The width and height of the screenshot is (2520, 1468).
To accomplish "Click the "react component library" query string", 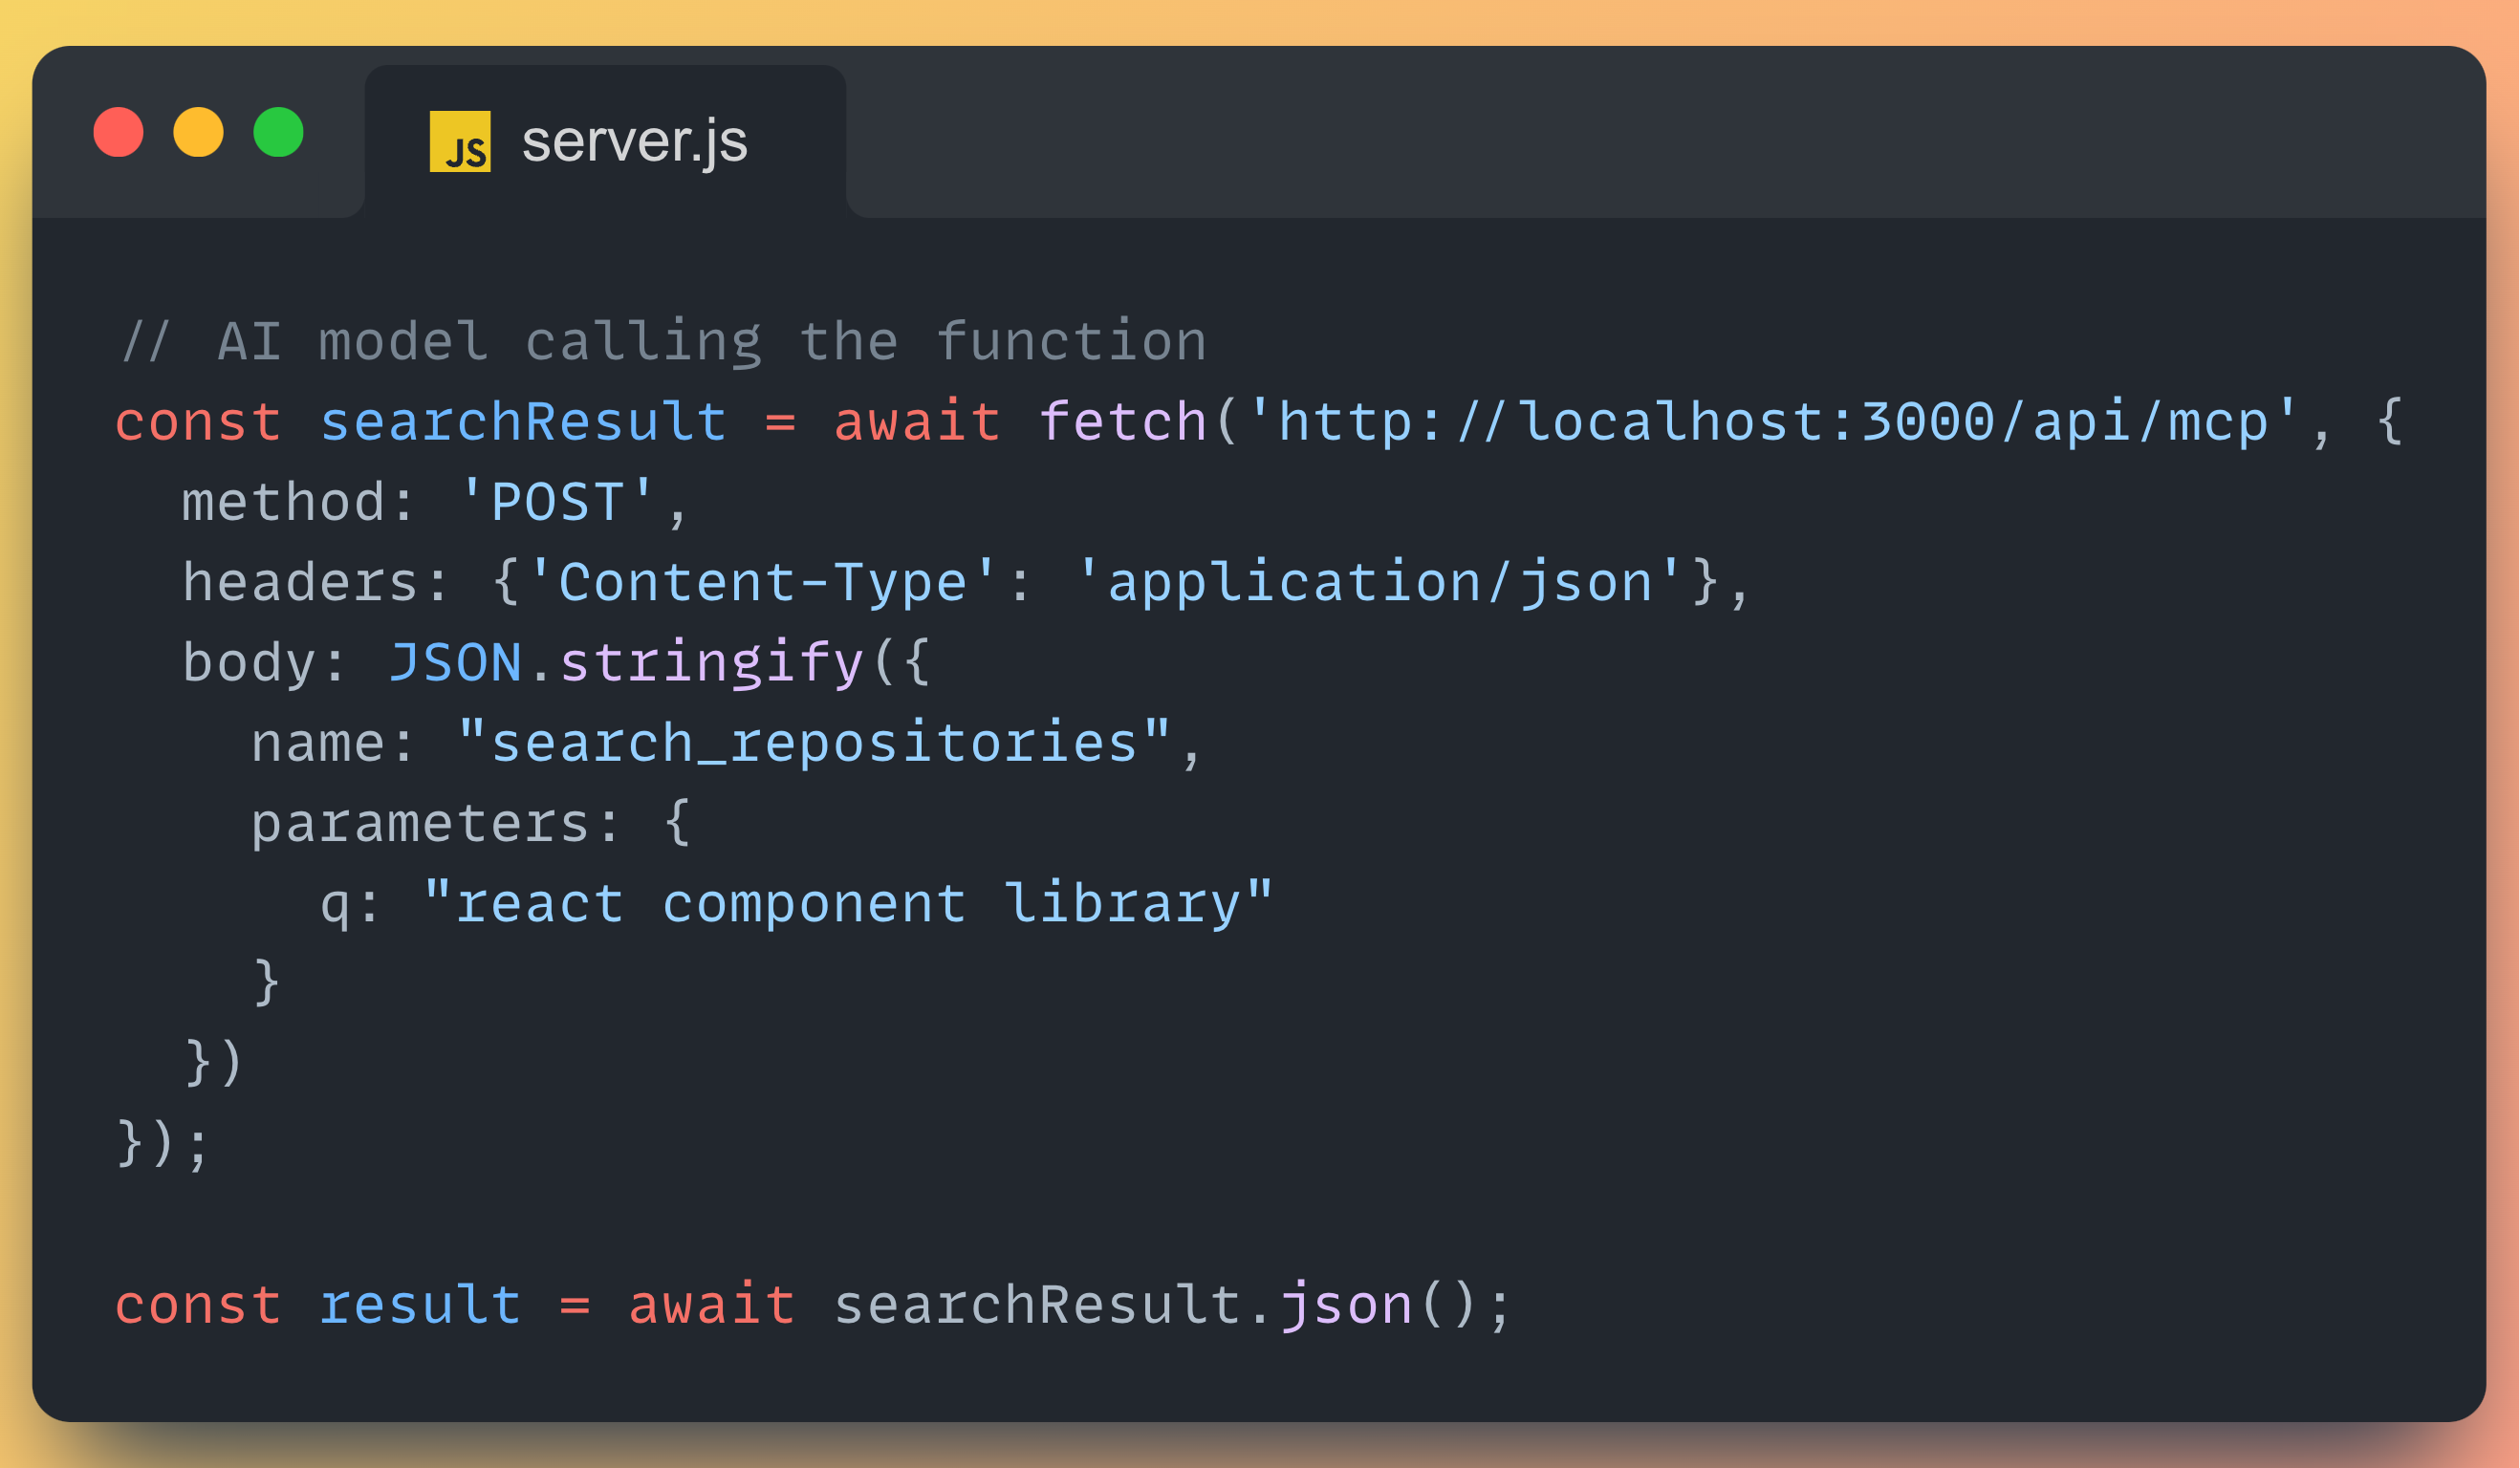I will [x=848, y=904].
